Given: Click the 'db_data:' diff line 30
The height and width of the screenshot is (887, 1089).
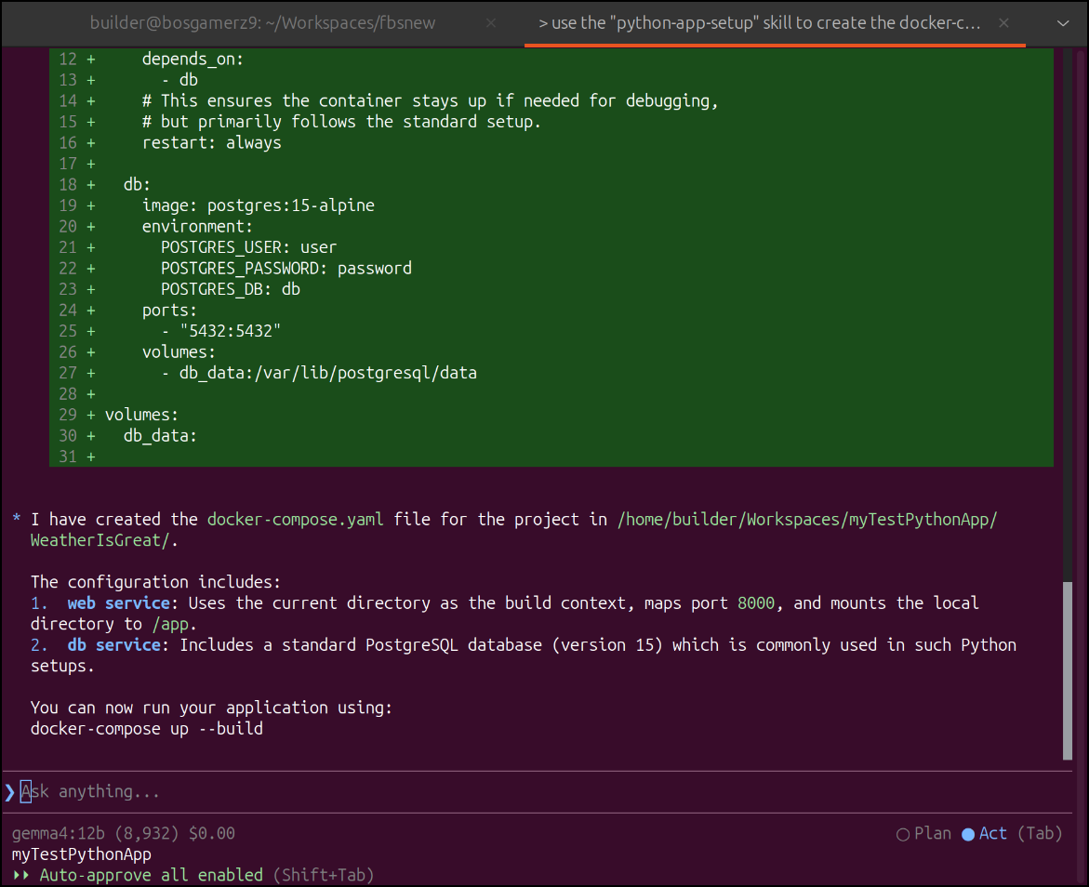Looking at the screenshot, I should 161,435.
